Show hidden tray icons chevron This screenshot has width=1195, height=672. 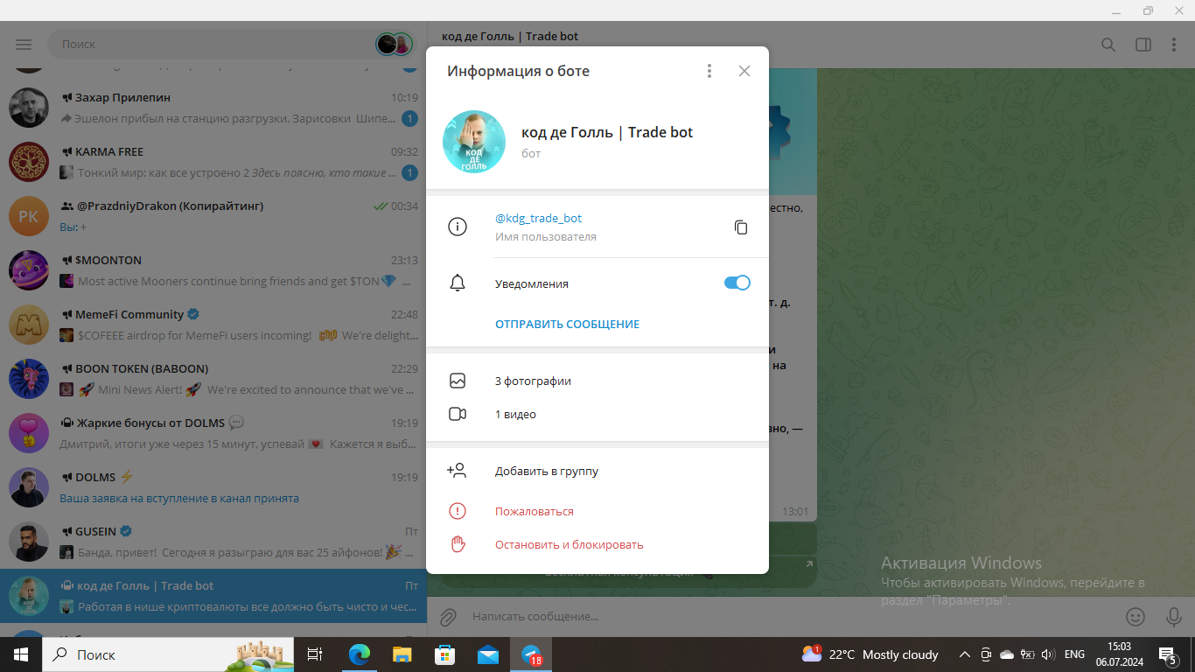[x=965, y=654]
